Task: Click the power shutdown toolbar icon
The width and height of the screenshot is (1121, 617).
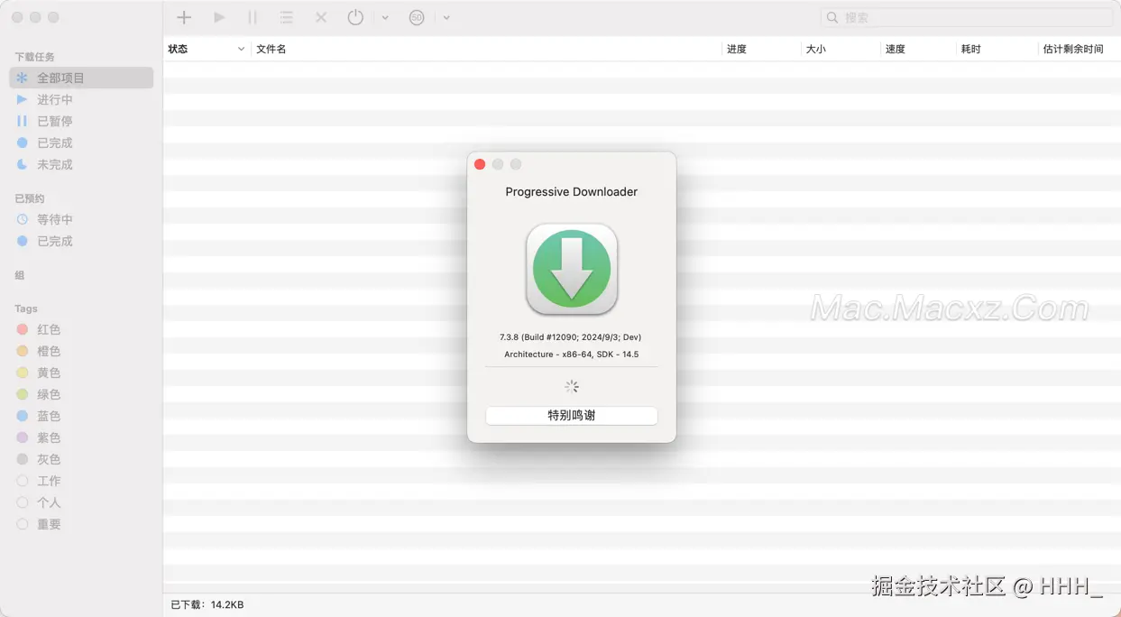Action: coord(355,17)
